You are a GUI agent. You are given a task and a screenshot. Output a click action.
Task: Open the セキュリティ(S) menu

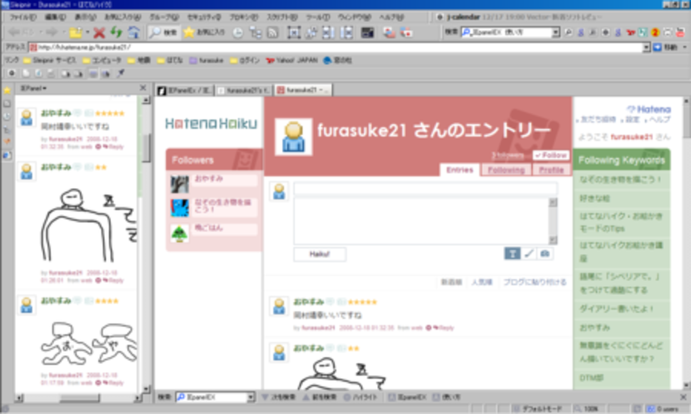coord(204,18)
